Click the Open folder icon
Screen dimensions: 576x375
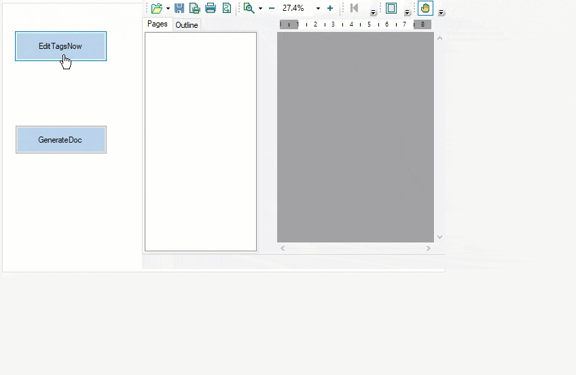click(x=157, y=8)
